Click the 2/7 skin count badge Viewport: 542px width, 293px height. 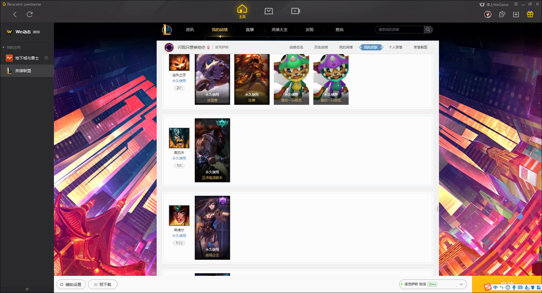click(179, 88)
